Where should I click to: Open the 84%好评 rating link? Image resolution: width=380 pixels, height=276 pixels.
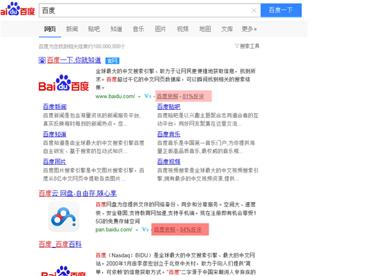pyautogui.click(x=191, y=230)
